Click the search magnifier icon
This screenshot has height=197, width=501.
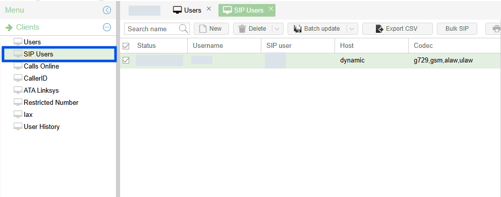coord(184,29)
